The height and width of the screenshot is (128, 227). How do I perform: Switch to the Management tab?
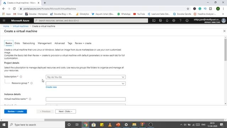(45, 43)
